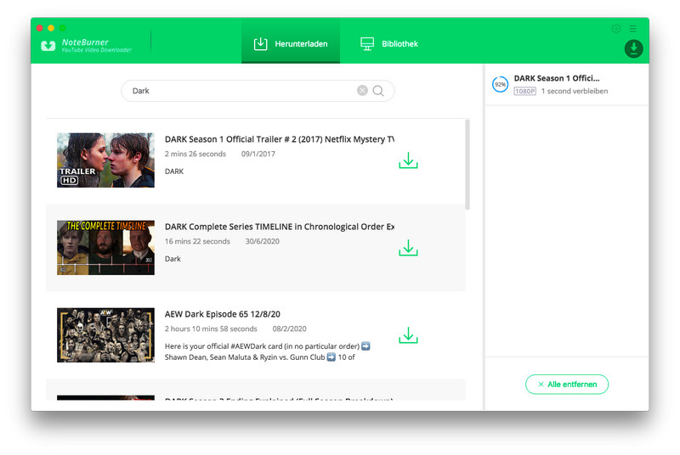Screen dimensions: 680x455
Task: Click the 2 mins 26 seconds duration
Action: pos(195,154)
